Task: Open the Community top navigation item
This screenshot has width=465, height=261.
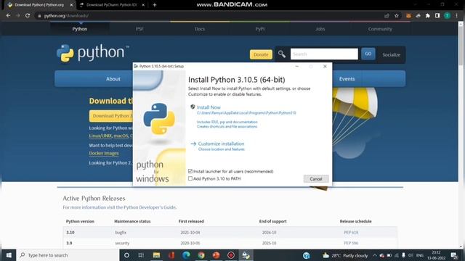Action: coord(380,29)
